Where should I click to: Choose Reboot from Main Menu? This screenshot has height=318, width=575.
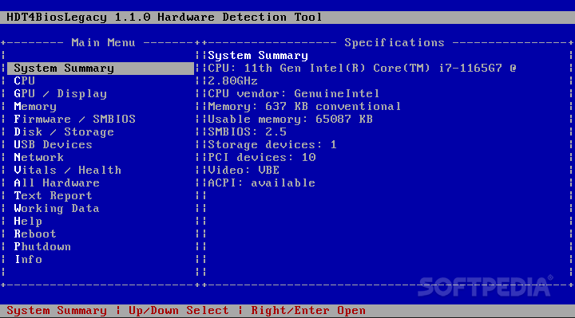point(35,234)
